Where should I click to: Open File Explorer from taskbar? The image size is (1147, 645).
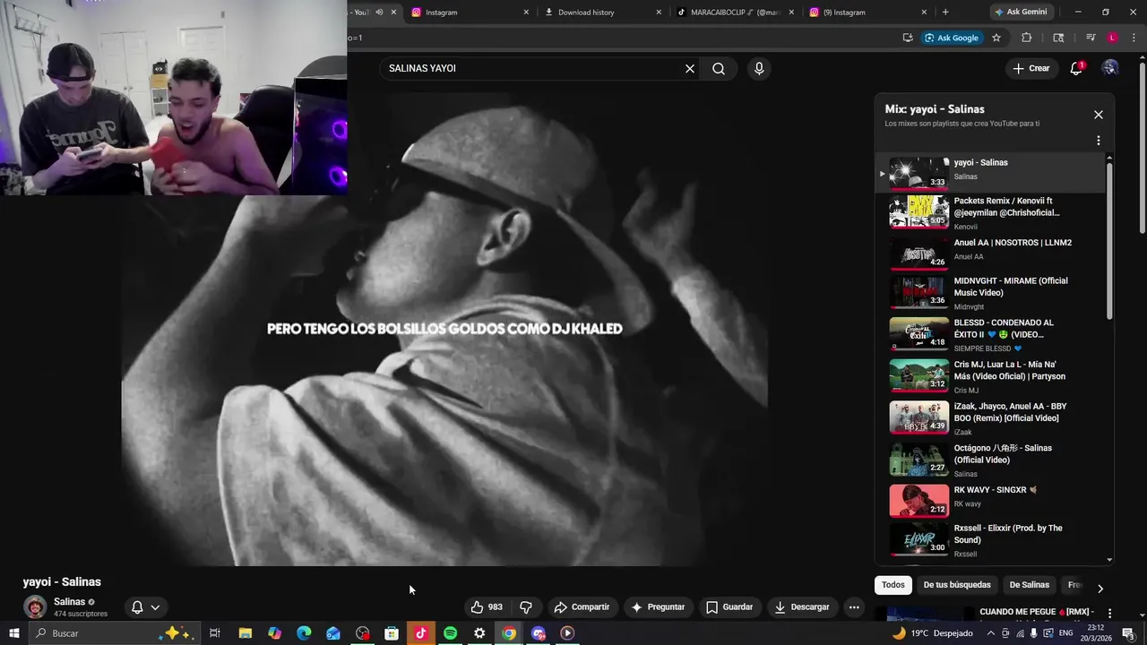[245, 633]
